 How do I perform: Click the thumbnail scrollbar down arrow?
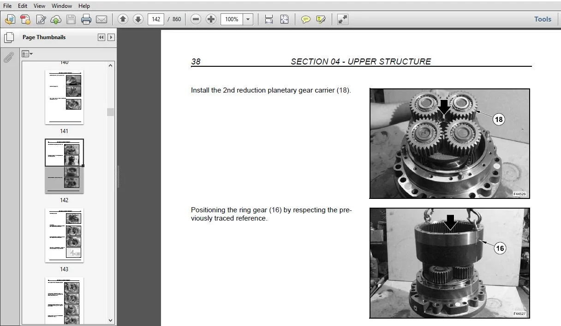(x=111, y=320)
